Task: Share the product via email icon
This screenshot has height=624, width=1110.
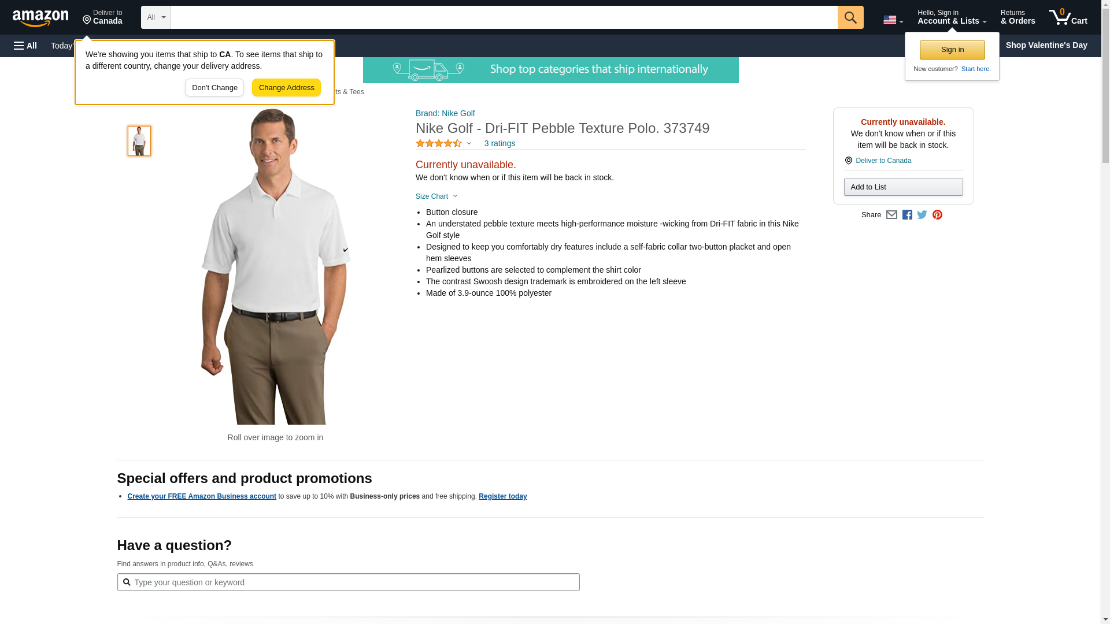Action: [891, 215]
